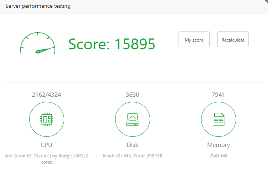Open the My score button
268x178 pixels.
tap(194, 40)
